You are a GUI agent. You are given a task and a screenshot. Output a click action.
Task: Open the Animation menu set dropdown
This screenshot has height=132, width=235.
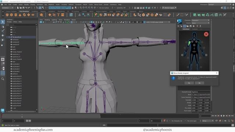coord(7,8)
